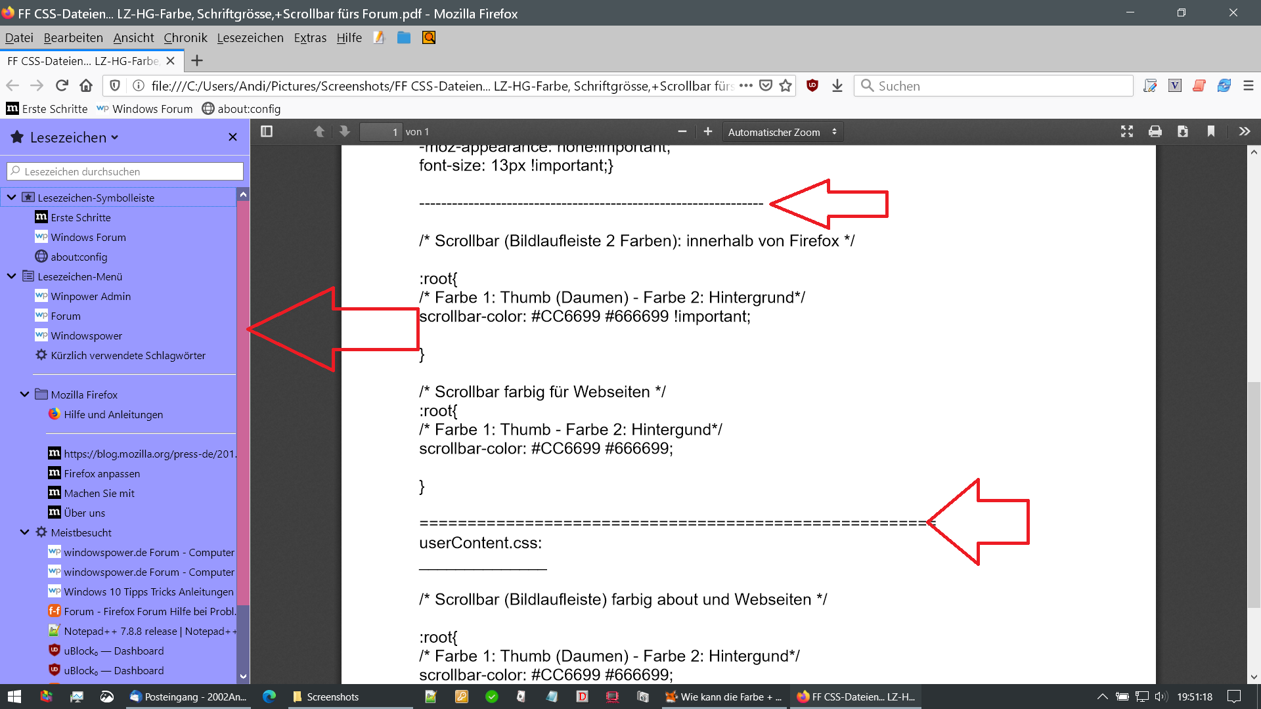Zoom out with the minus icon
Viewport: 1261px width, 709px height.
pos(682,131)
